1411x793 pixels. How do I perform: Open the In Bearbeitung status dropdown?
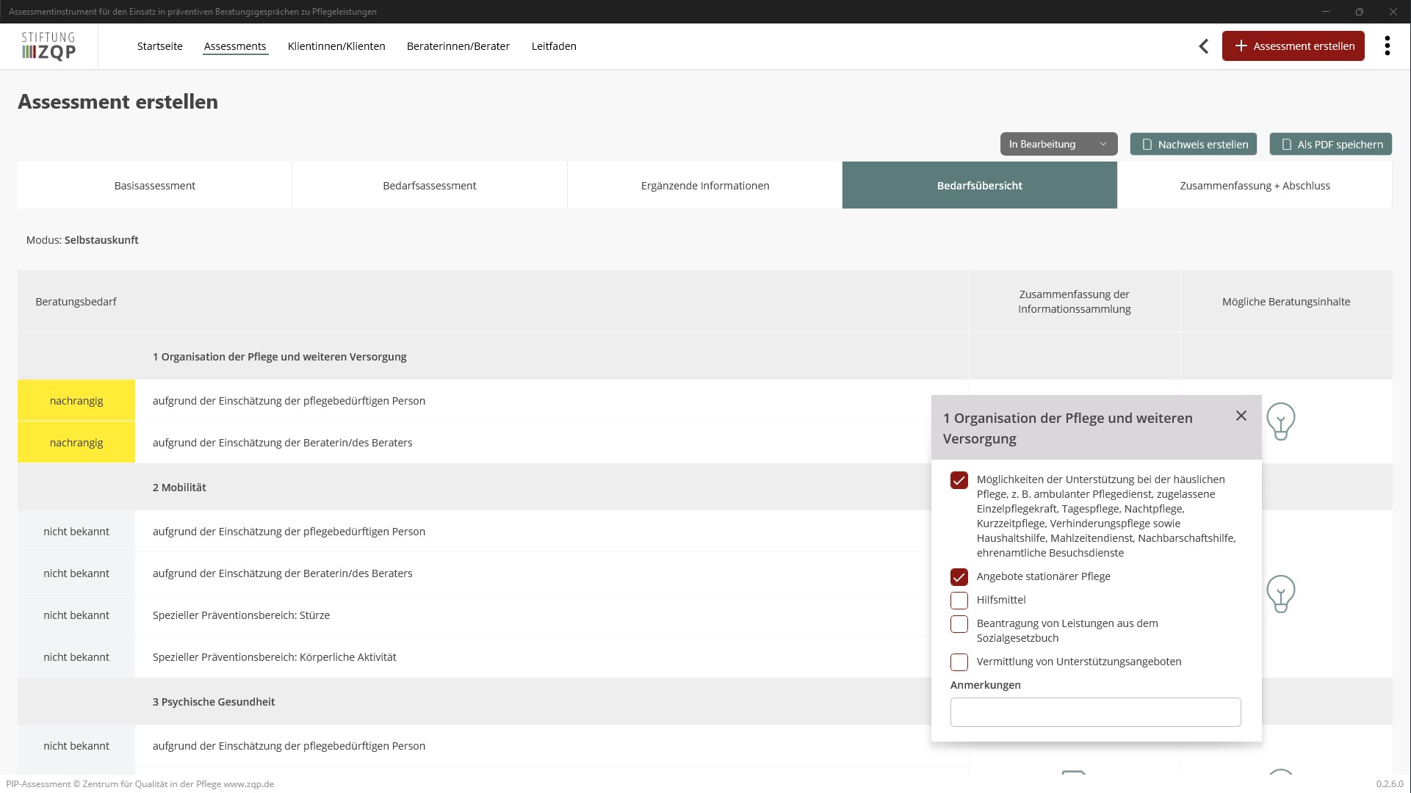point(1058,145)
